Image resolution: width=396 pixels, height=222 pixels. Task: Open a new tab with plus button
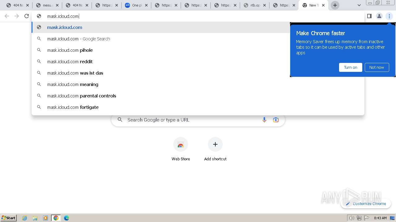[335, 5]
